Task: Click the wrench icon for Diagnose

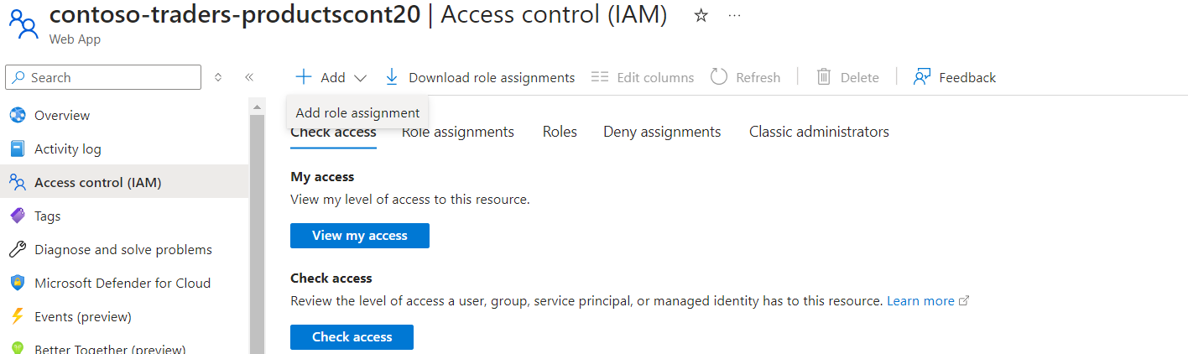Action: [x=18, y=249]
